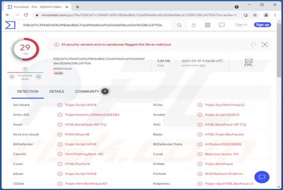Click the reanalyze file icon
Image resolution: width=283 pixels, height=190 pixels.
coord(253,44)
